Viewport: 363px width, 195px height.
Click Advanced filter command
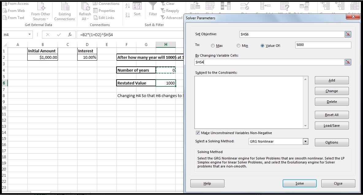click(172, 17)
